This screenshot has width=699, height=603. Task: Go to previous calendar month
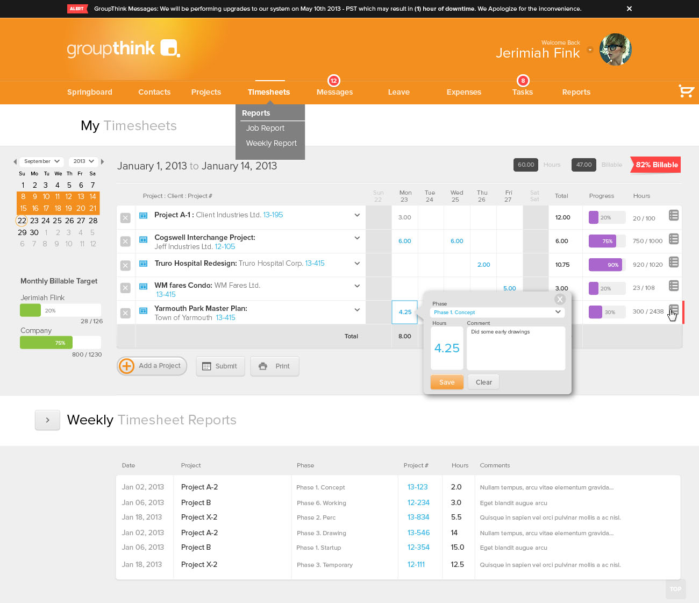click(15, 161)
